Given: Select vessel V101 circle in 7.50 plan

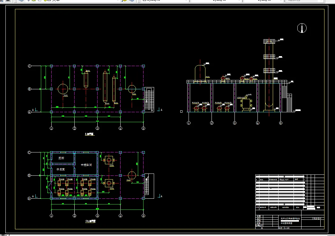Looking at the screenshot, I should 63,89.
